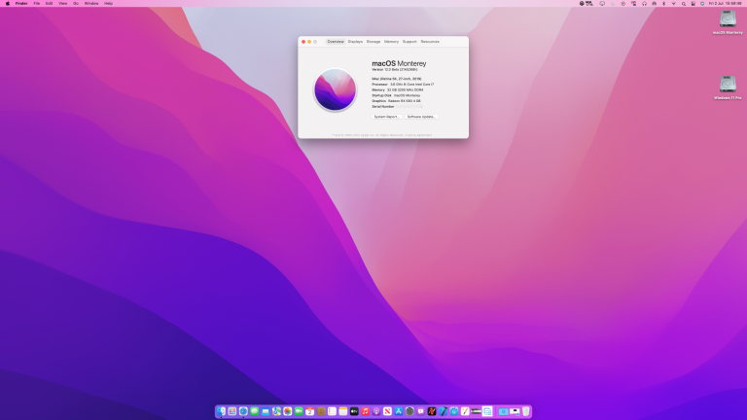The width and height of the screenshot is (747, 420).
Task: Switch to the Displays tab
Action: coord(355,42)
